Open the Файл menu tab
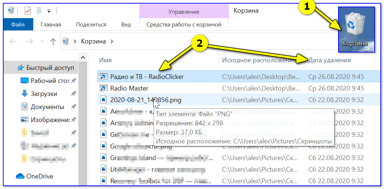Viewport: 384px width, 189px height. pyautogui.click(x=18, y=25)
